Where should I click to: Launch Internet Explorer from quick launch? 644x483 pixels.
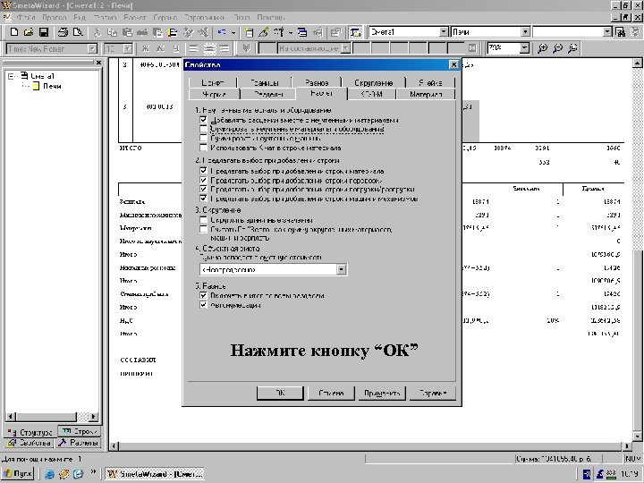click(x=50, y=473)
